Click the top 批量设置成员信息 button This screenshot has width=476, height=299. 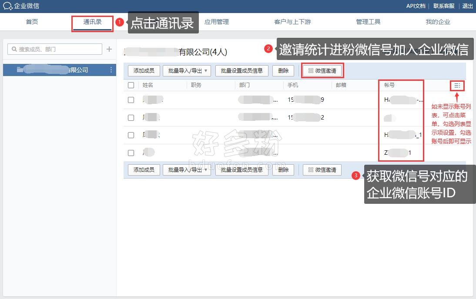(x=241, y=71)
